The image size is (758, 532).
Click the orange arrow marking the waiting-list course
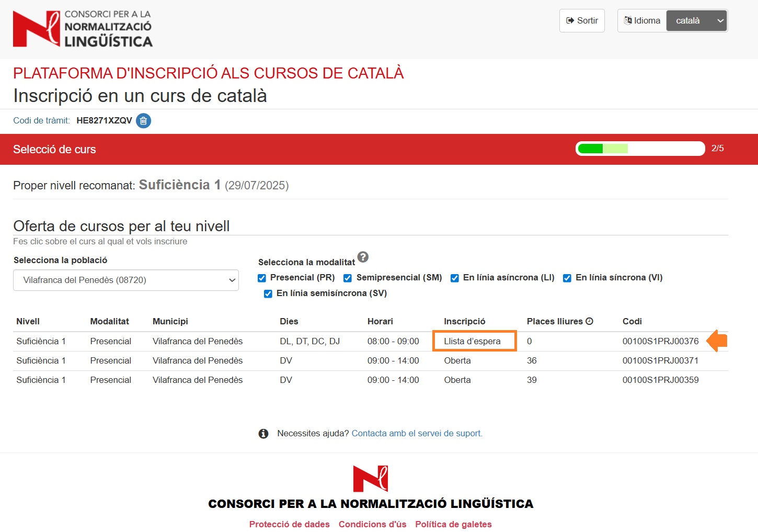[x=717, y=341]
